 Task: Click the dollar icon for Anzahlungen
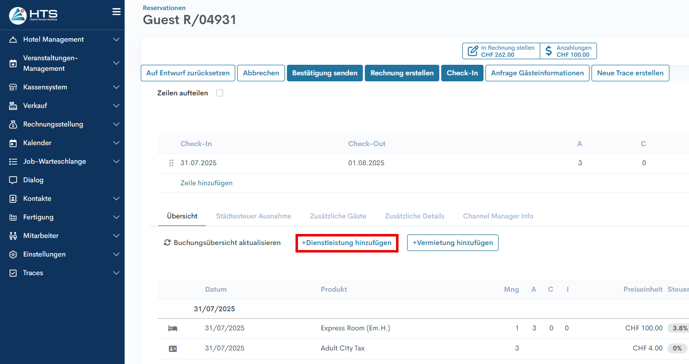click(548, 51)
